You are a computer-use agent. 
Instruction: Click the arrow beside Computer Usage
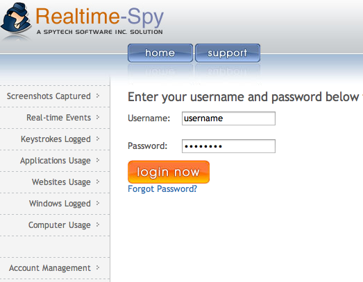coord(98,224)
